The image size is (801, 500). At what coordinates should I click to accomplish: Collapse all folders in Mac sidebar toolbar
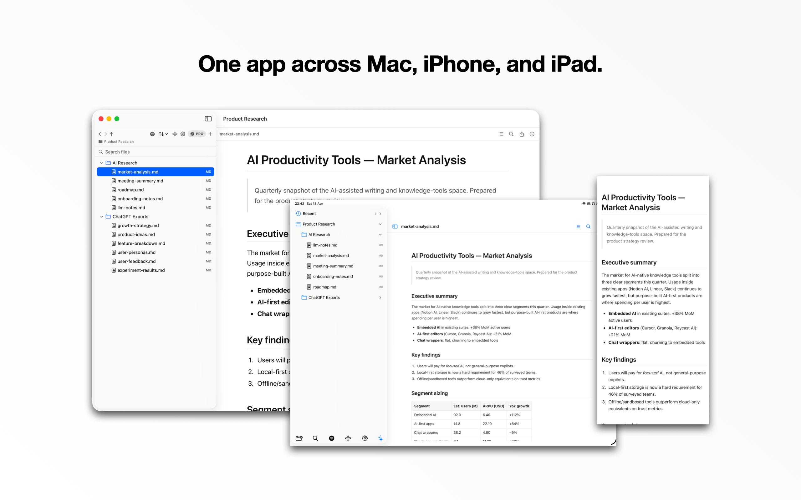175,134
